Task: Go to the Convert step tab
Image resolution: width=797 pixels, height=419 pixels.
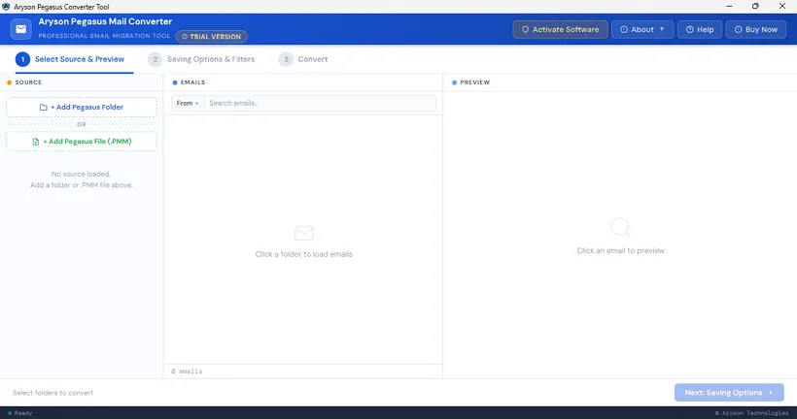Action: pyautogui.click(x=303, y=59)
